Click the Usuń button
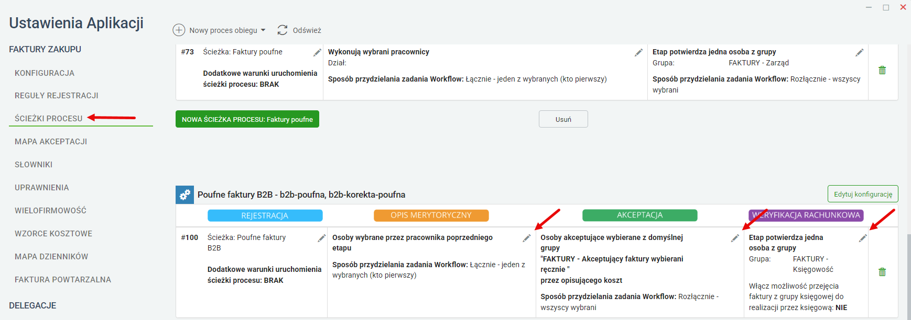 pos(563,119)
